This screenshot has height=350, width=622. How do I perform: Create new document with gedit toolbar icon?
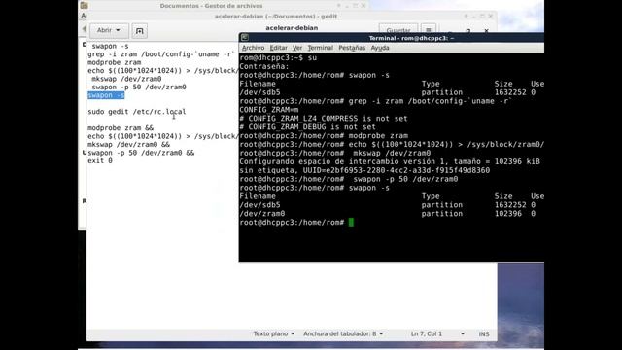(x=139, y=30)
